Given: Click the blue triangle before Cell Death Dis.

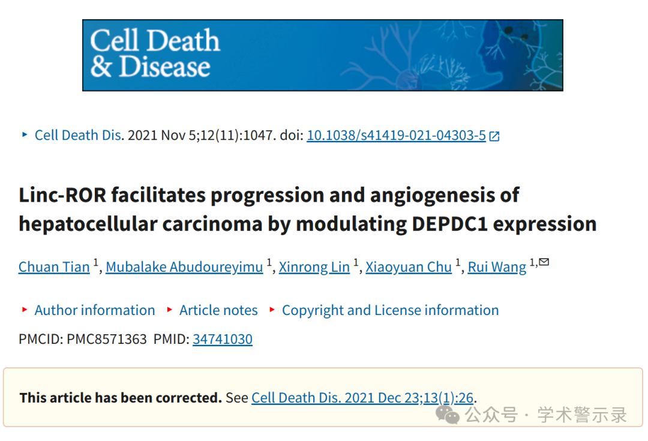Looking at the screenshot, I should pyautogui.click(x=25, y=134).
